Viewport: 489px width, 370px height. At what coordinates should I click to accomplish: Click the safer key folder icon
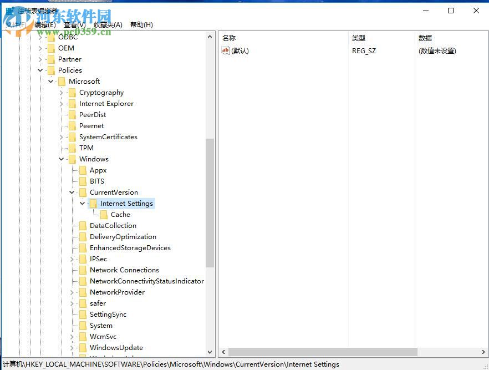click(x=82, y=303)
